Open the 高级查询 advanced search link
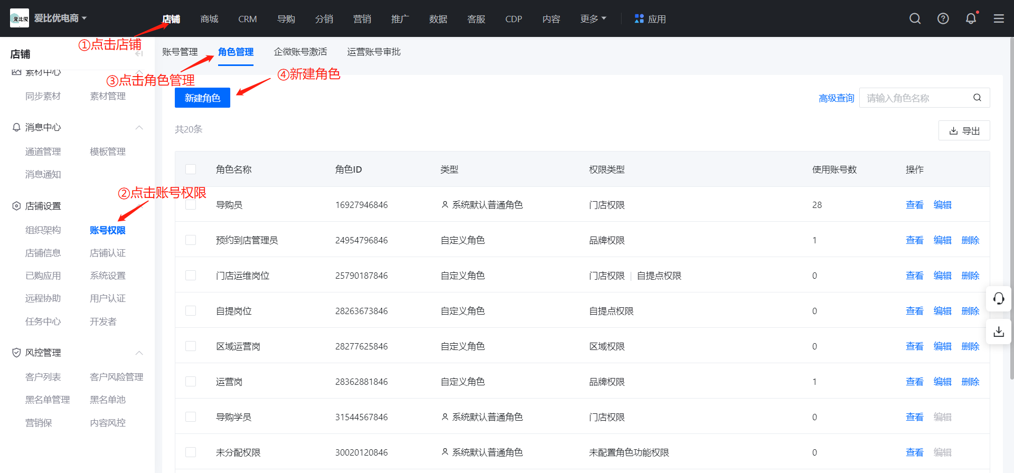1014x473 pixels. point(836,98)
